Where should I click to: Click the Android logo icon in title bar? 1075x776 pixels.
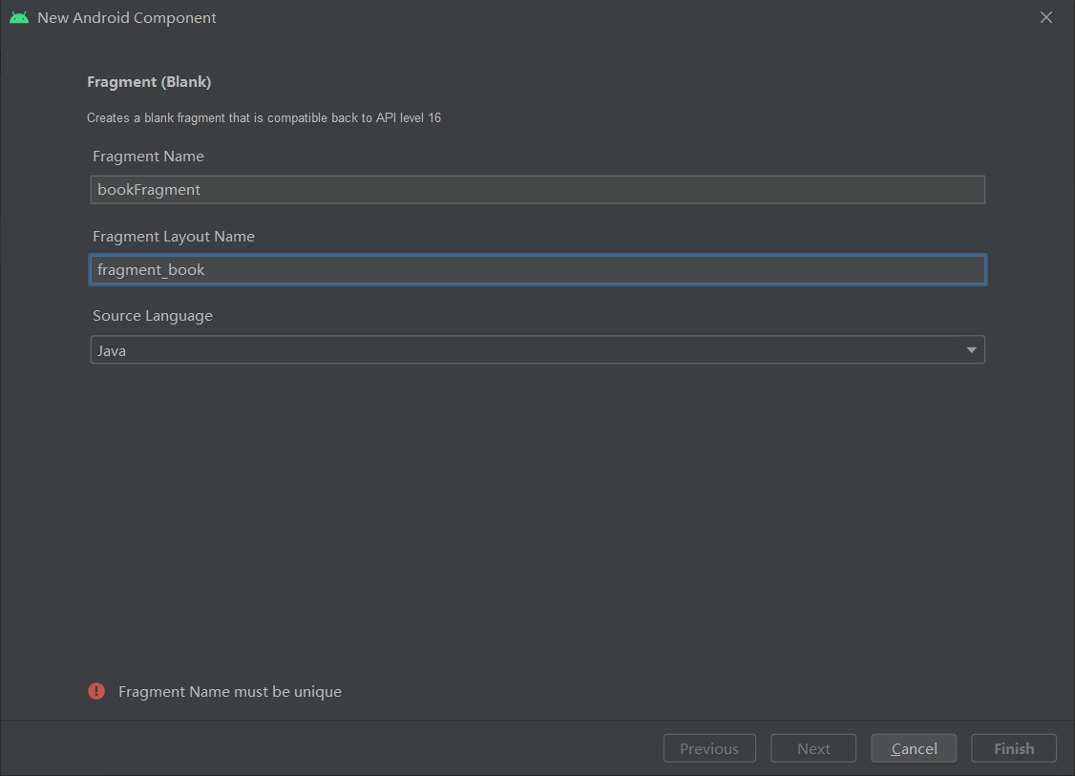(19, 18)
